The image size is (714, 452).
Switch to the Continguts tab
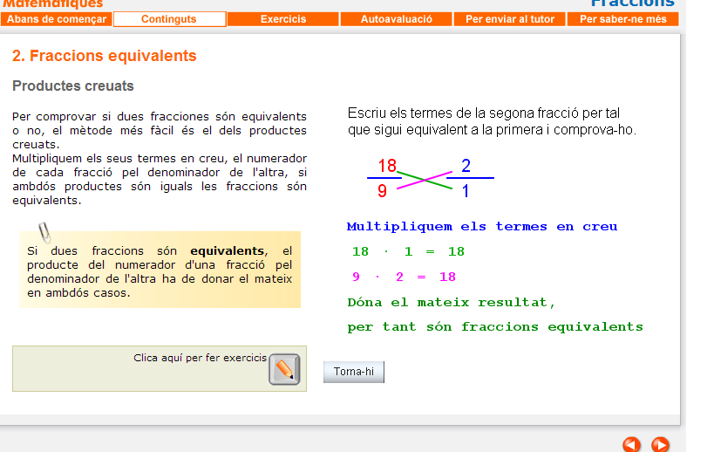[x=169, y=19]
